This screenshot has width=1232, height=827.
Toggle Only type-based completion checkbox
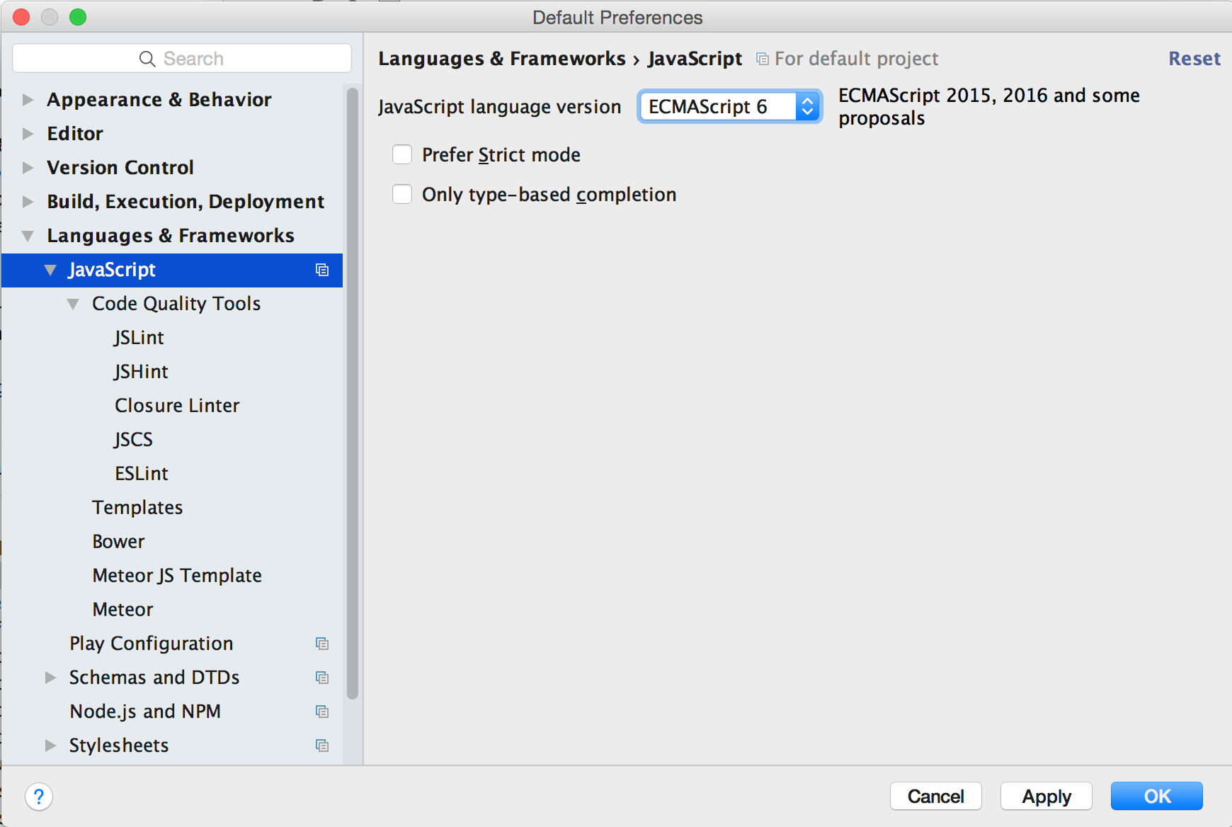[x=402, y=194]
